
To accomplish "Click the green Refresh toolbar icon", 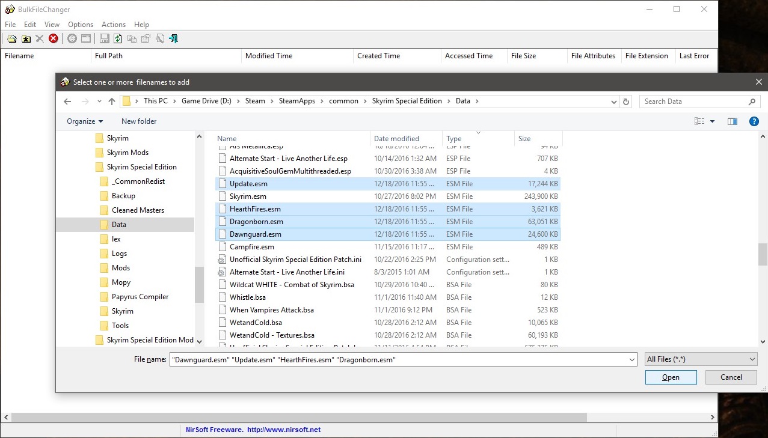I will tap(118, 39).
